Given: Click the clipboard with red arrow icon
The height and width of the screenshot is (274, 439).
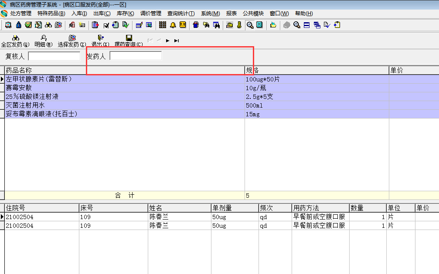Looking at the screenshot, I should [x=95, y=25].
